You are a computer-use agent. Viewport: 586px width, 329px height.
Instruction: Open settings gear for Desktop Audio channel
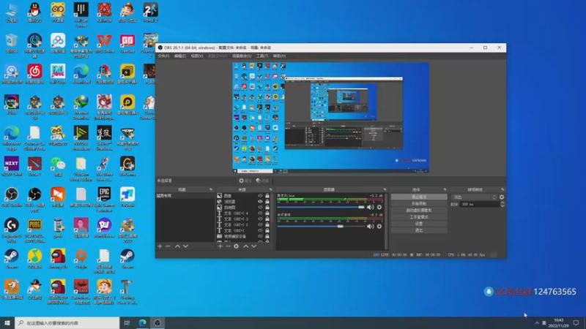[x=379, y=227]
